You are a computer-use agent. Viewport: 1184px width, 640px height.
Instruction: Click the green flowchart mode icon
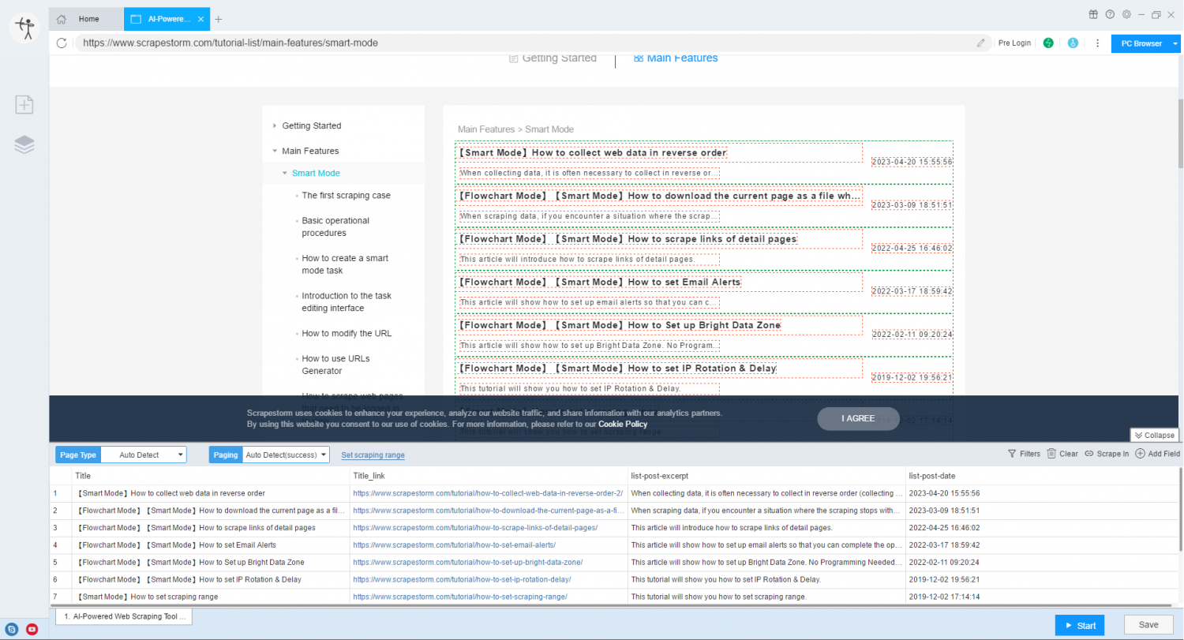click(1048, 43)
